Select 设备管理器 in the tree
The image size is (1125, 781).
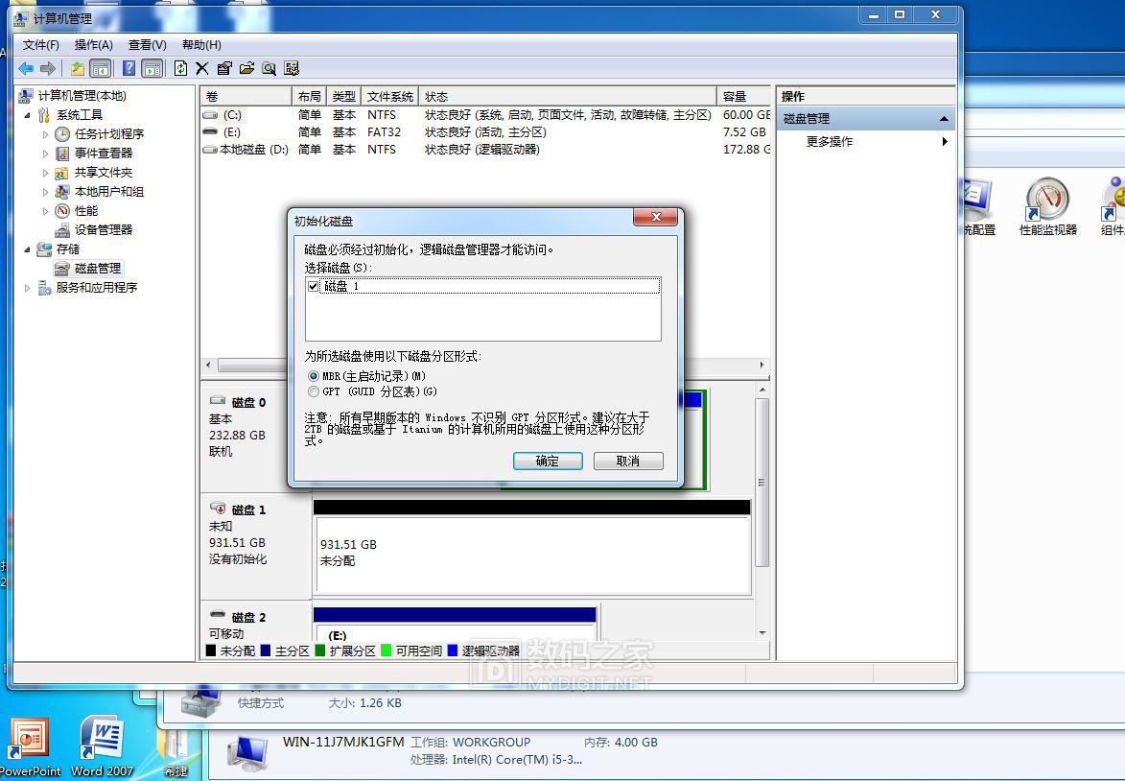click(104, 229)
